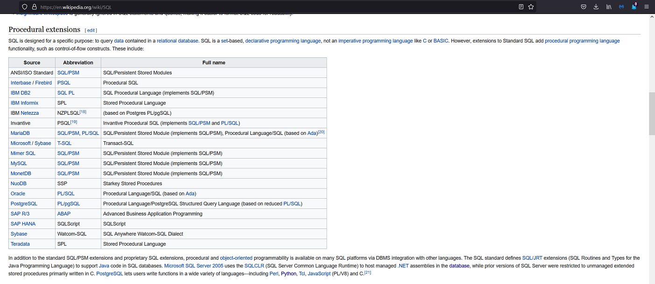The image size is (655, 284).
Task: Follow the PostgreSQL source link
Action: click(x=24, y=204)
